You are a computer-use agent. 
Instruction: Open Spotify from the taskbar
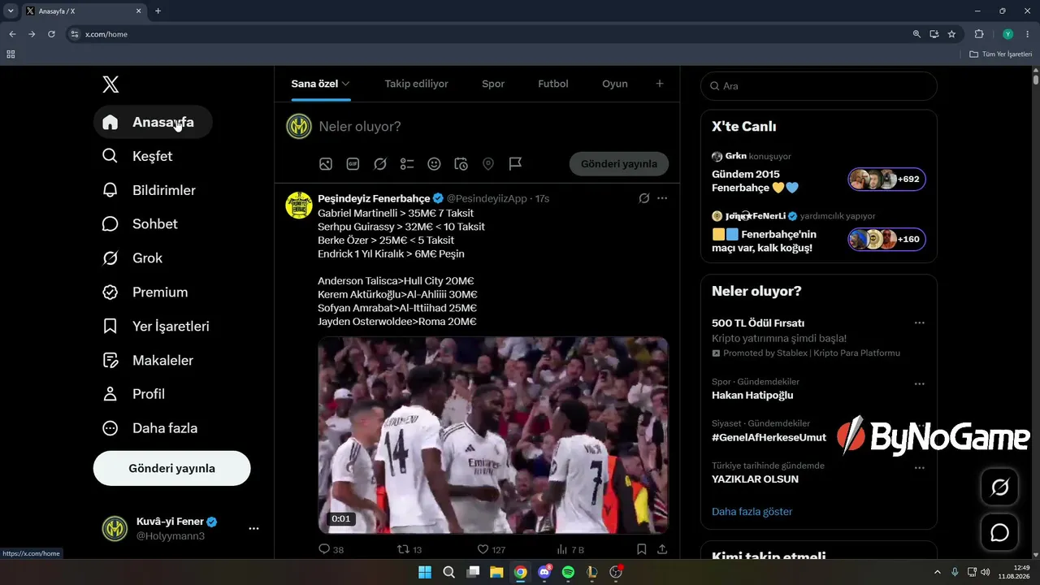[x=568, y=572]
